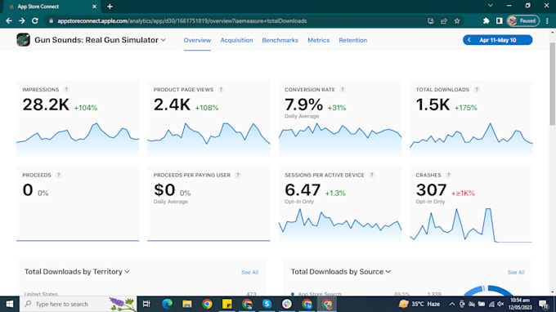This screenshot has height=312, width=556.
Task: Open the Crashes help question mark
Action: point(449,175)
